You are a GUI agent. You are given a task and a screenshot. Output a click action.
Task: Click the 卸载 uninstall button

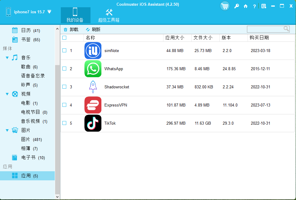coord(71,30)
